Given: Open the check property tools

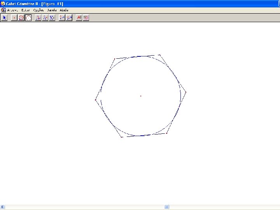Looking at the screenshot, I should click(x=62, y=17).
